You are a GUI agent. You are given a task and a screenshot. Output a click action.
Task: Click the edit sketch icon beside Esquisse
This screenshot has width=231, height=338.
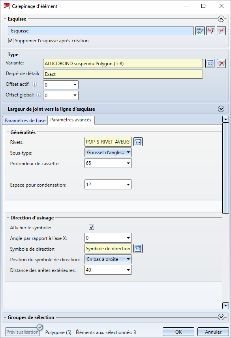[x=210, y=31]
